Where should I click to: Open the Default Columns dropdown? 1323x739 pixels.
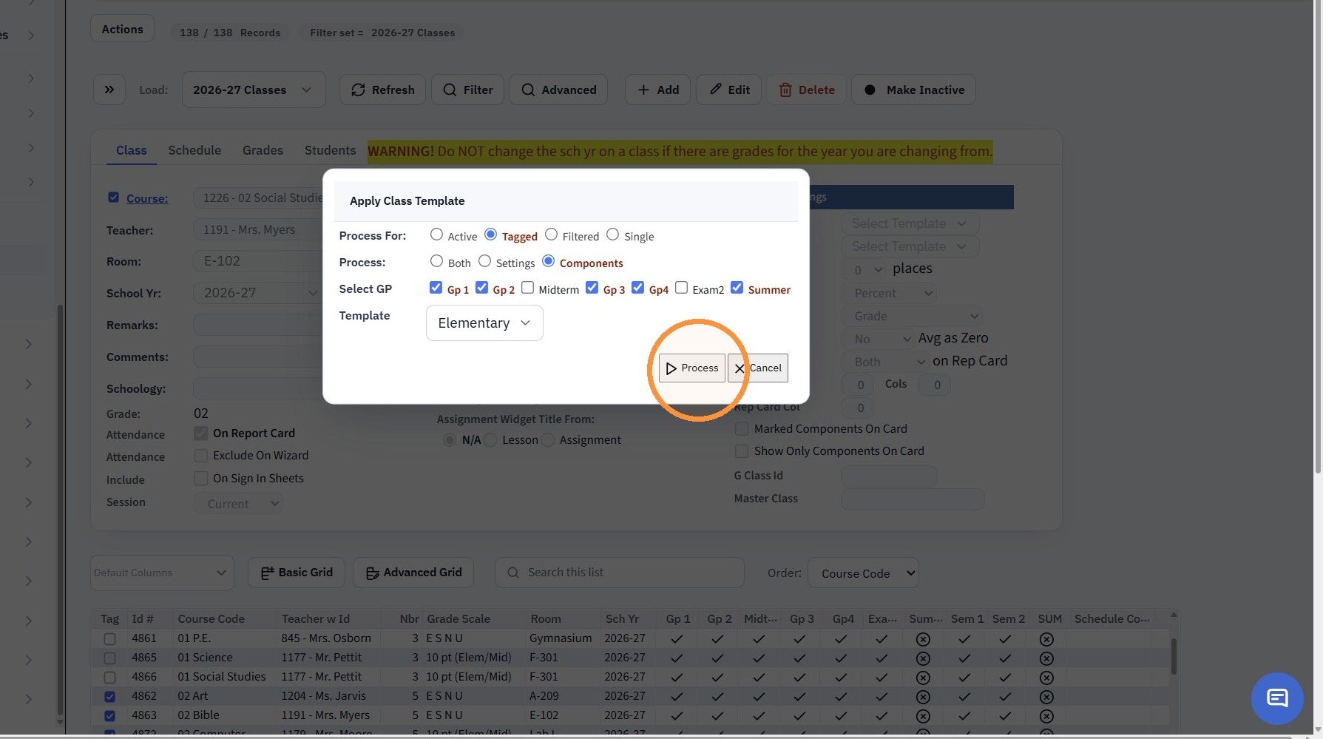(162, 573)
